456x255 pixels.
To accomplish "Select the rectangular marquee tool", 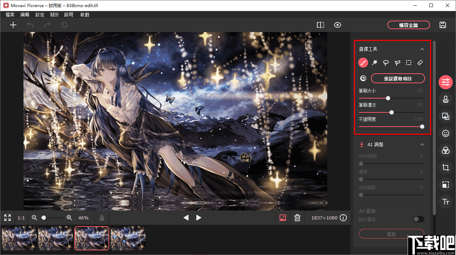I will pyautogui.click(x=409, y=63).
